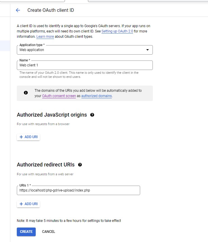Open the authorized domains link
This screenshot has width=208, height=242.
coord(96,96)
